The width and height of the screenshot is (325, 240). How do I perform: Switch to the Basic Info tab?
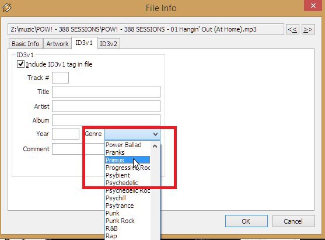(x=26, y=44)
